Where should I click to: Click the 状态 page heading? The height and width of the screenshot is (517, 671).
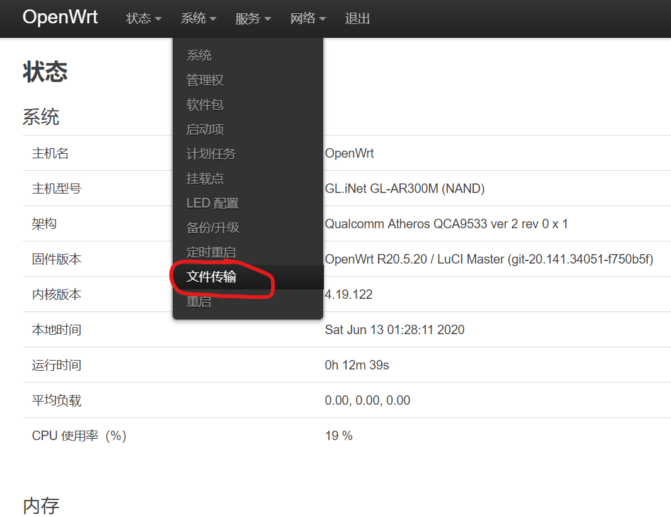pyautogui.click(x=45, y=71)
